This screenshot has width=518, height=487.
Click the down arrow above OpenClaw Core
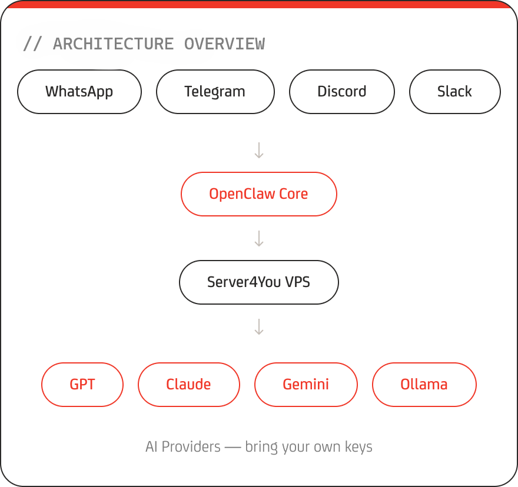tap(258, 151)
